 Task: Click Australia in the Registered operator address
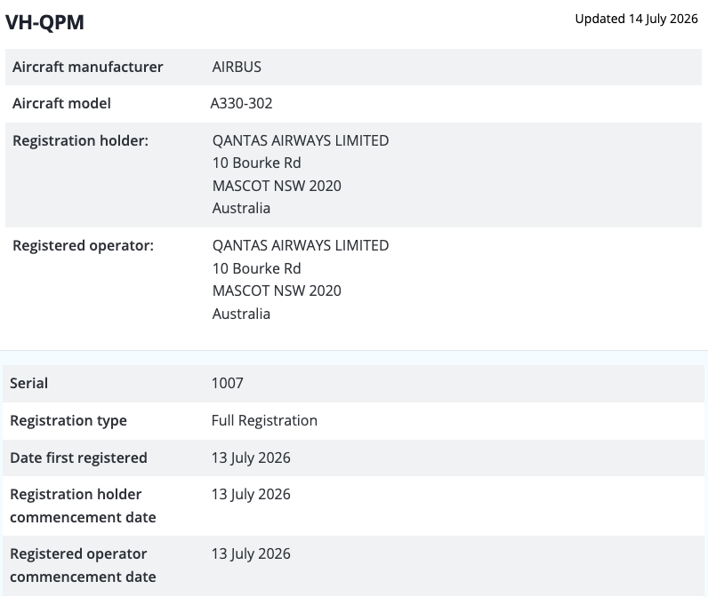pos(241,314)
